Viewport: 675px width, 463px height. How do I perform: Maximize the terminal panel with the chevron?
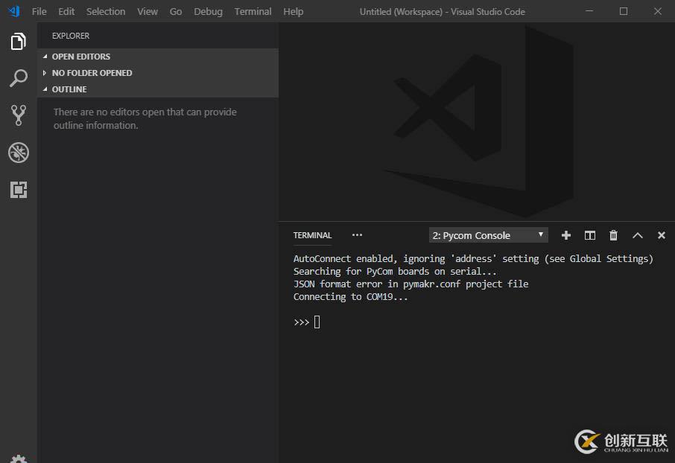637,234
